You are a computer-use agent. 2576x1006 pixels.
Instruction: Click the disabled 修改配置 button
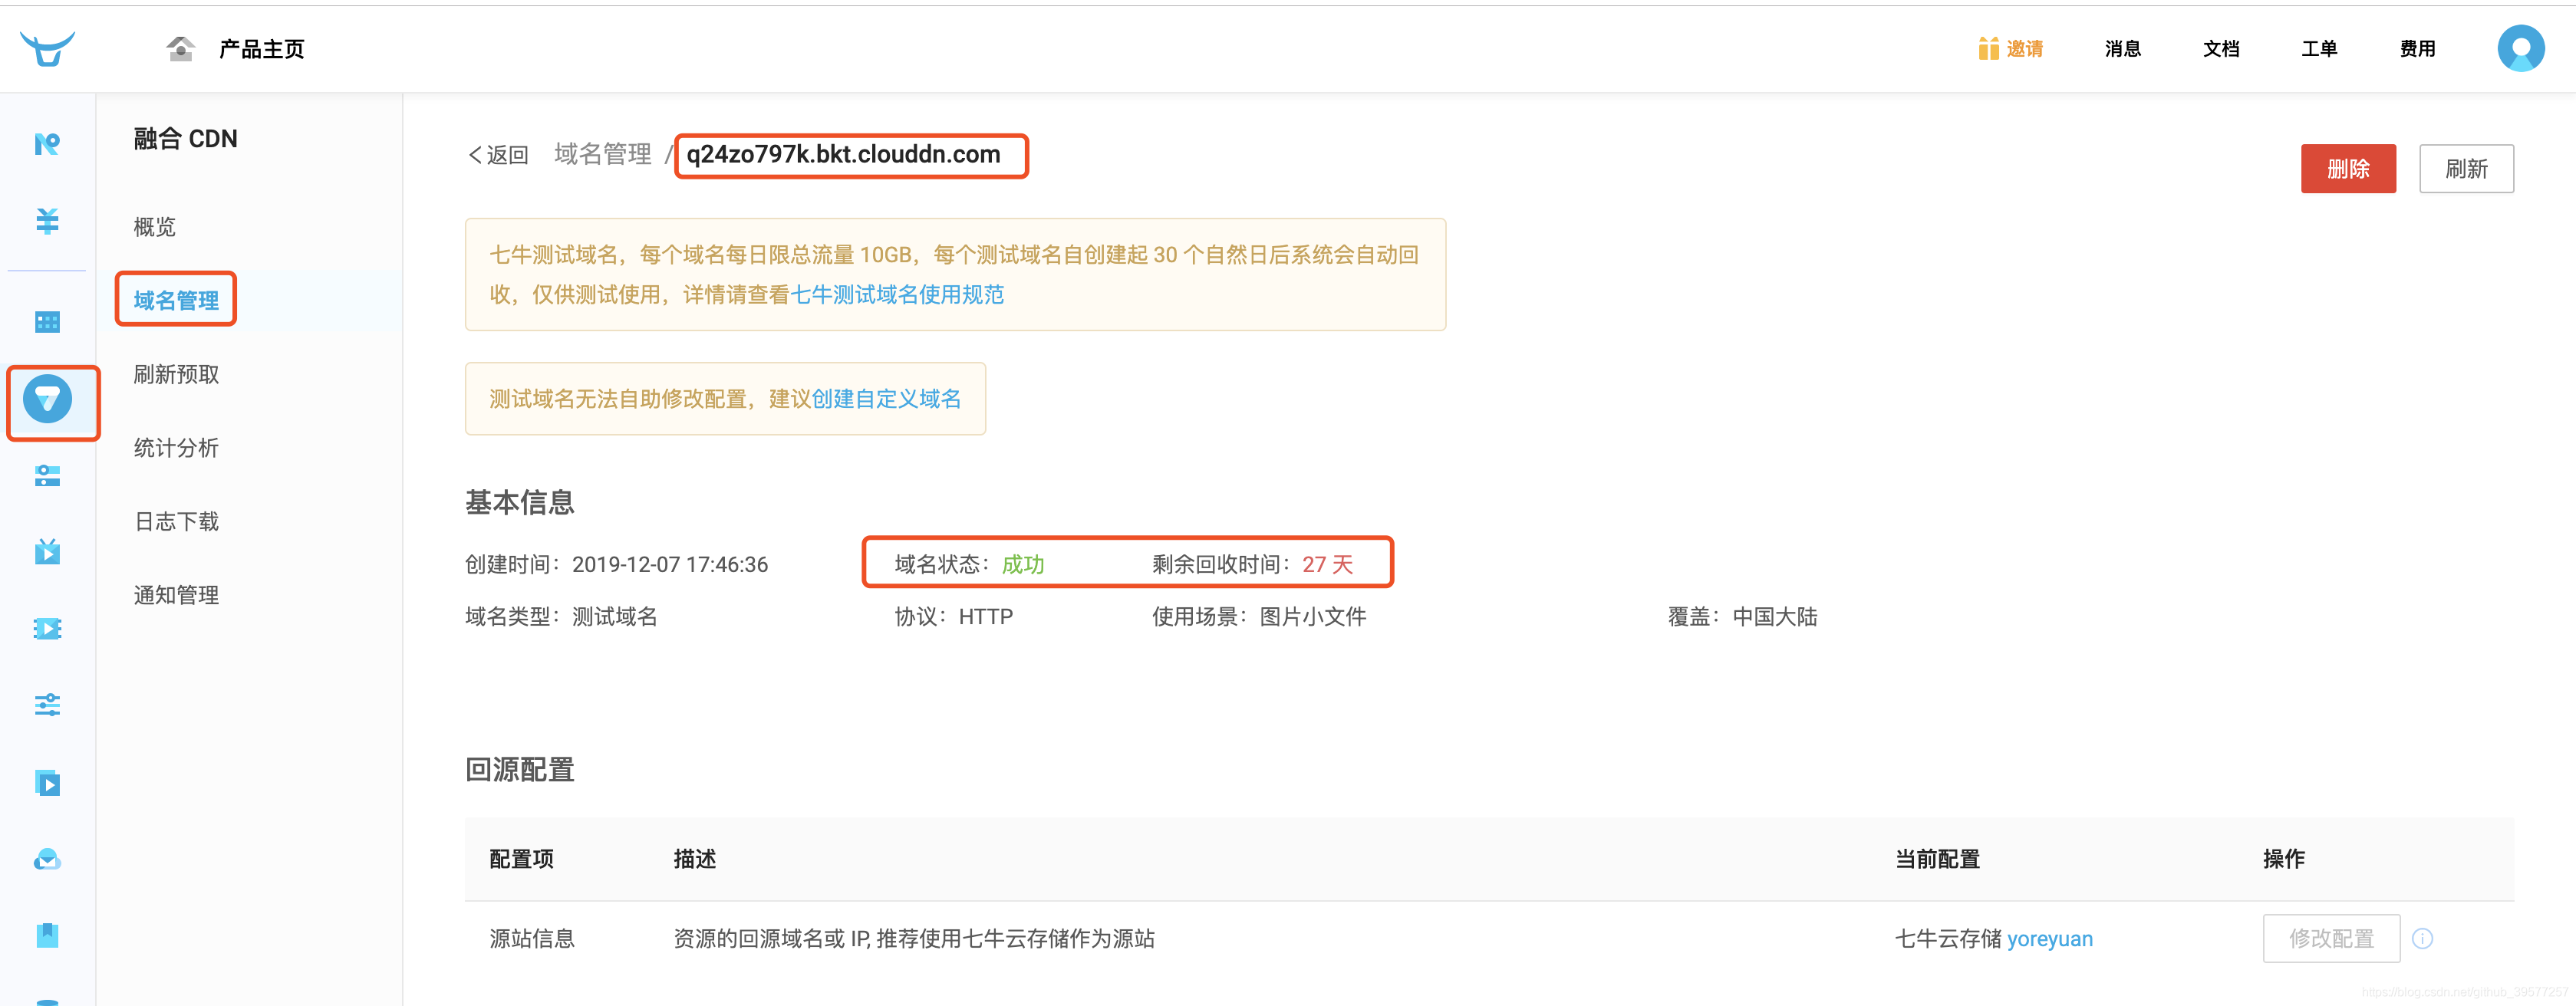[x=2331, y=938]
